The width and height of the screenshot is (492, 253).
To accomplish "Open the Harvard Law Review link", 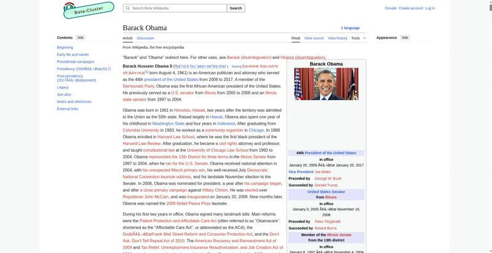I will coord(141,144).
